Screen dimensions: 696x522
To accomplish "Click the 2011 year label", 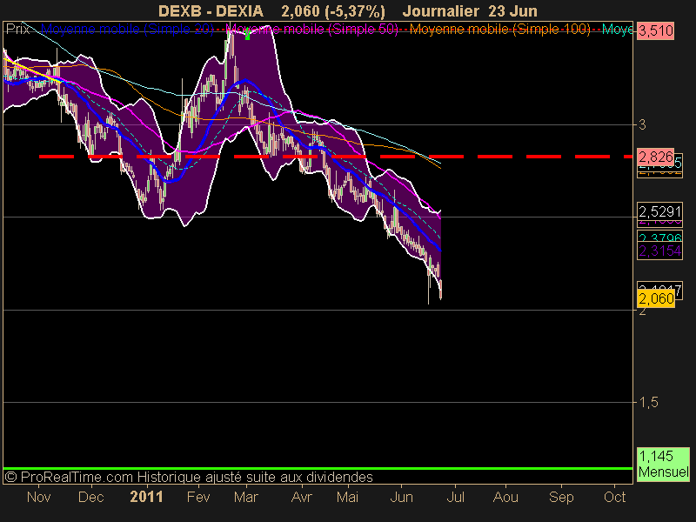I will pos(146,497).
